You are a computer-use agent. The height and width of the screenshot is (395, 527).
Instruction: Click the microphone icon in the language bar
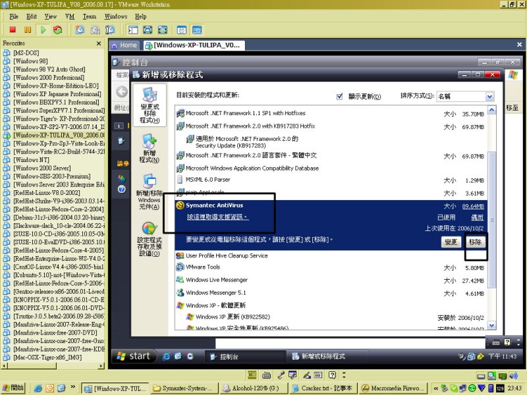tap(281, 375)
